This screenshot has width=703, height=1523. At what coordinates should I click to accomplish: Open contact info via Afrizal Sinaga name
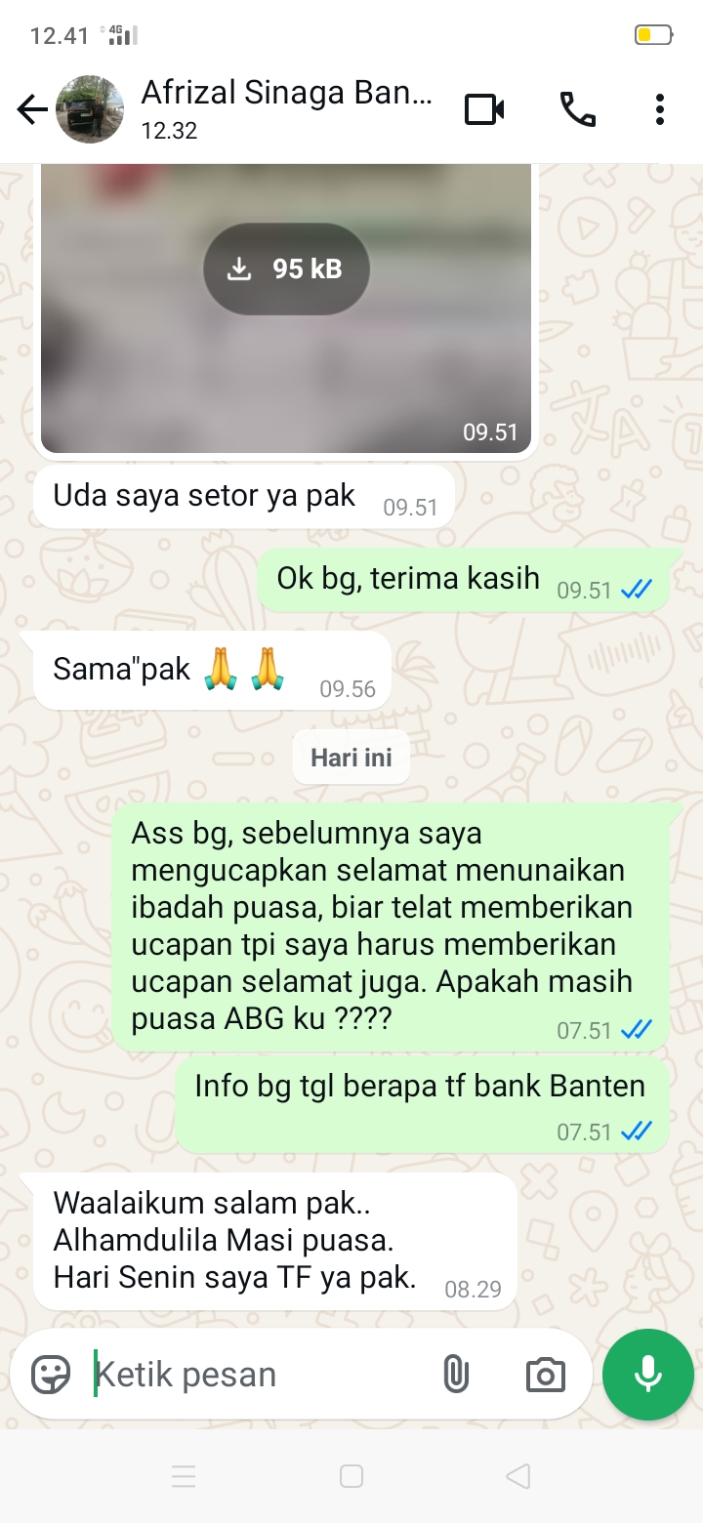pos(286,93)
